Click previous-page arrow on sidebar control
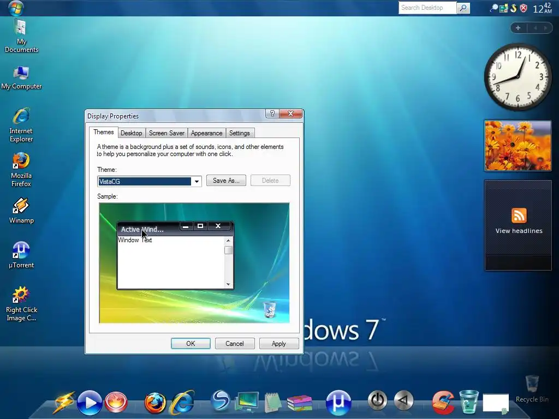 [x=535, y=28]
